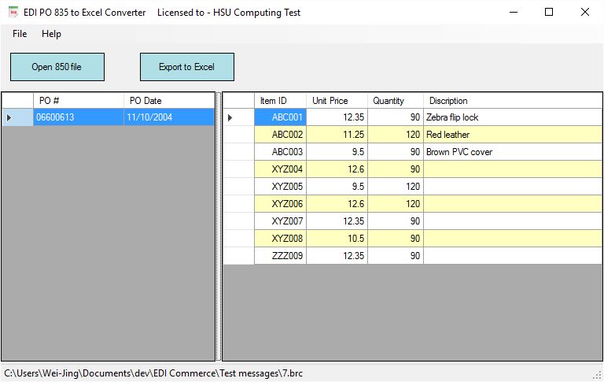Screen dimensions: 604x382
Task: Click description Zebra flip lock
Action: (513, 117)
